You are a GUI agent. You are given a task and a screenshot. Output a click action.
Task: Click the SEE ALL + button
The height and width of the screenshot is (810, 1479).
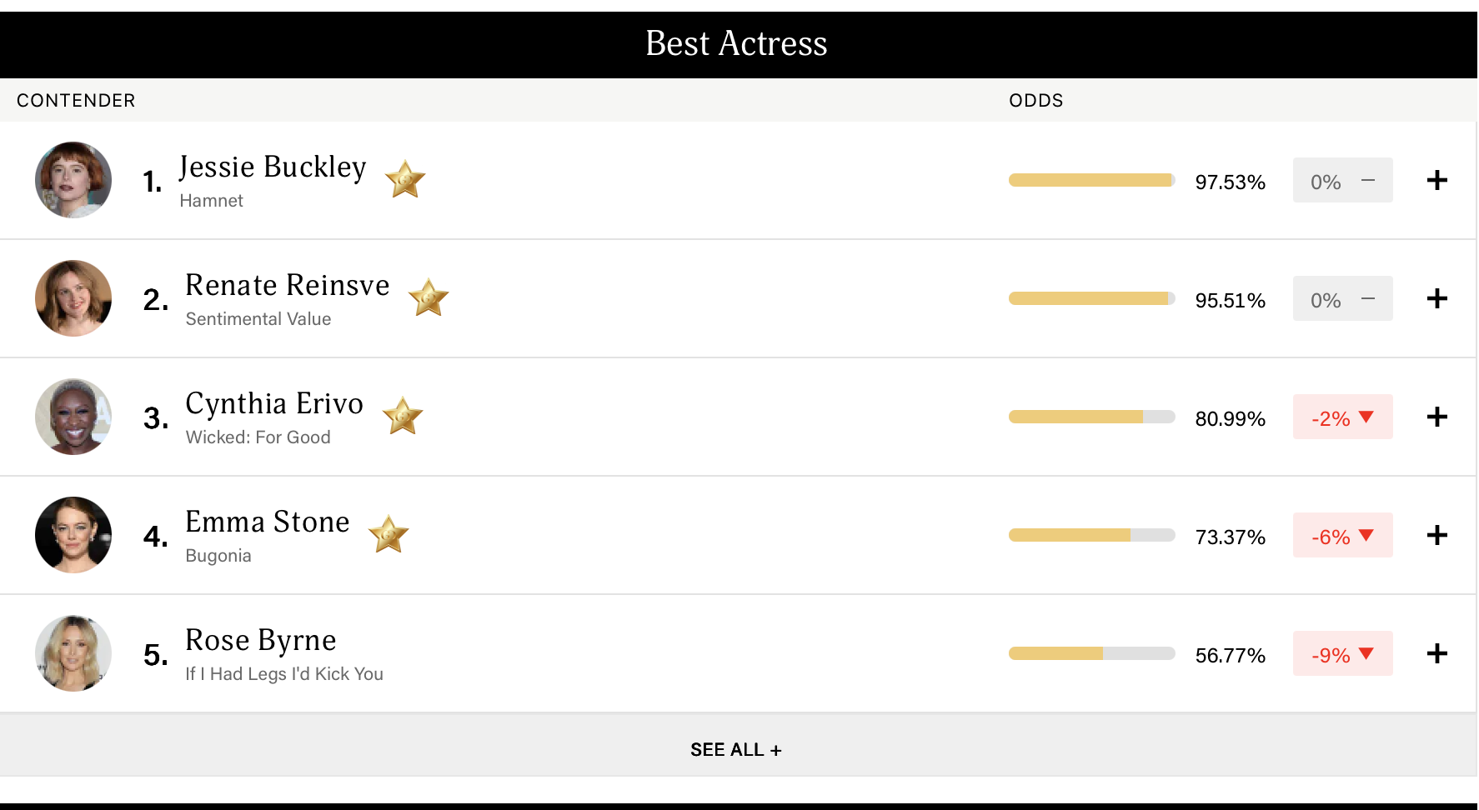(736, 749)
